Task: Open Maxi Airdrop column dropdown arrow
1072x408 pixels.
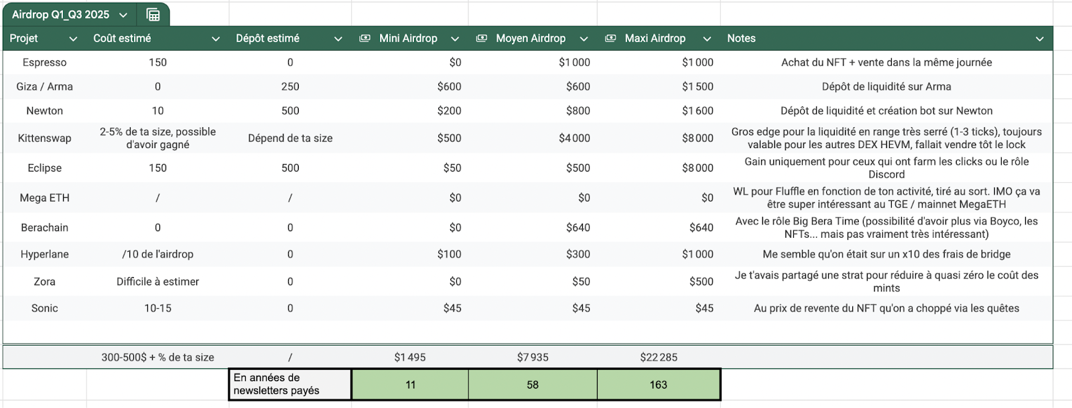Action: (707, 39)
